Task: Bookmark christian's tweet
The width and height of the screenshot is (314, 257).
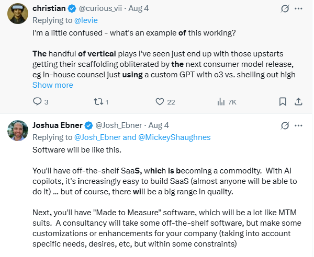Action: (x=283, y=102)
